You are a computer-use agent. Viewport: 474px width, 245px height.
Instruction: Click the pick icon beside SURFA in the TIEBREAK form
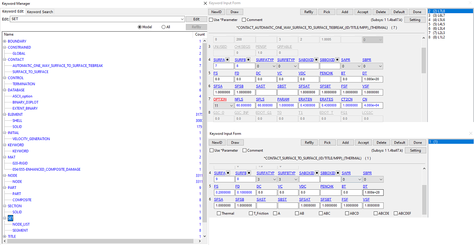227,60
